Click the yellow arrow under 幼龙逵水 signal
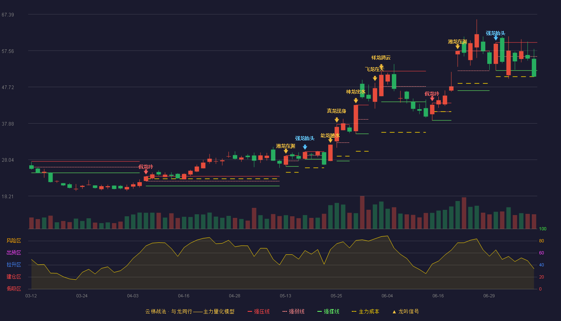This screenshot has height=321, width=561. pyautogui.click(x=330, y=140)
